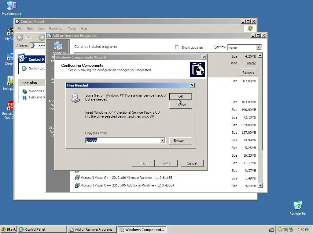
Task: Click the 4.26MB size link
Action: pos(251,56)
